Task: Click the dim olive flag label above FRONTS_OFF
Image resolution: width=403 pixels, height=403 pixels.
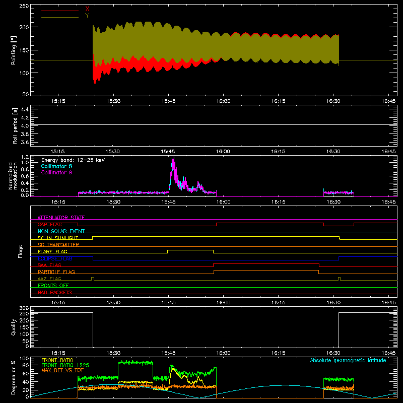Action: pyautogui.click(x=49, y=279)
